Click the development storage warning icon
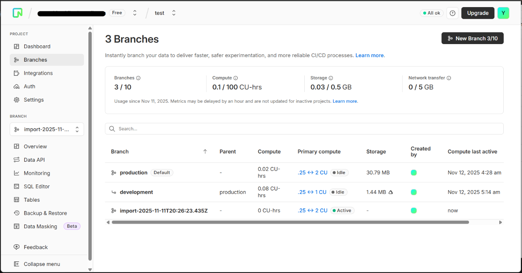 coord(391,192)
